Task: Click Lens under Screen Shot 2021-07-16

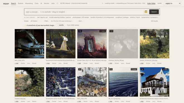Action: [91, 63]
